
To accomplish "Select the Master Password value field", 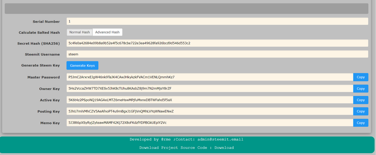I will pyautogui.click(x=210, y=77).
